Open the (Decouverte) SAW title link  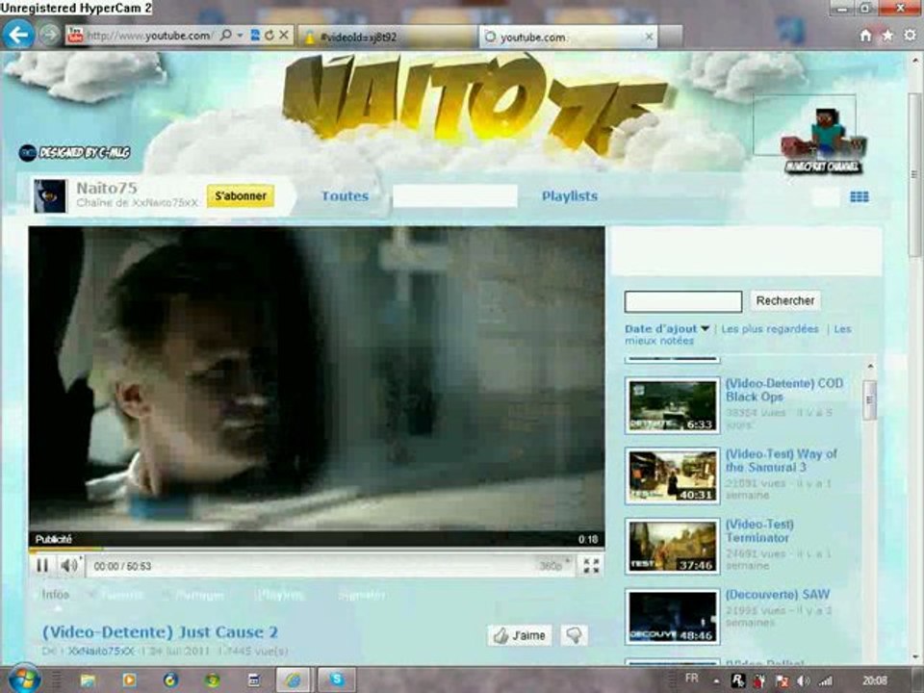tap(778, 595)
